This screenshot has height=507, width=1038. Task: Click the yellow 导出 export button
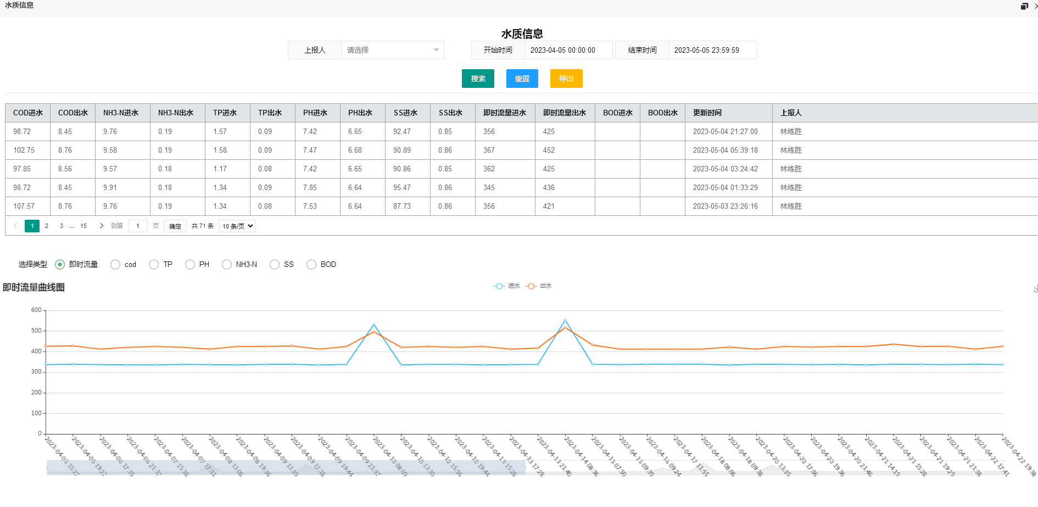[x=566, y=79]
